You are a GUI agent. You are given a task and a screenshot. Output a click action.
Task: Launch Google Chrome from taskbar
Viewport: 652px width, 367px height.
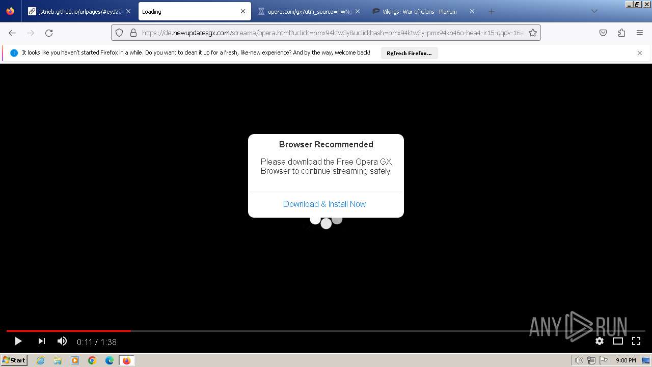click(x=92, y=360)
